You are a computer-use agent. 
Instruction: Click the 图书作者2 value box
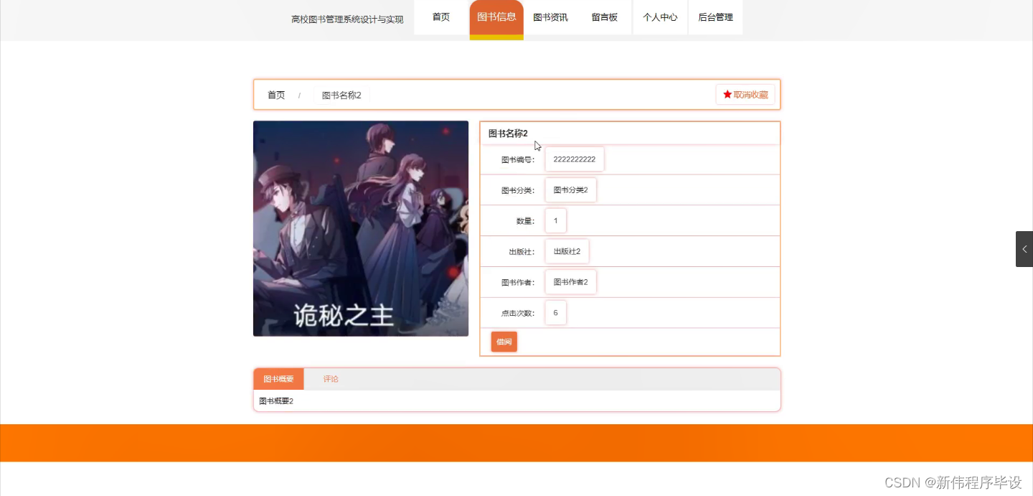pyautogui.click(x=571, y=282)
